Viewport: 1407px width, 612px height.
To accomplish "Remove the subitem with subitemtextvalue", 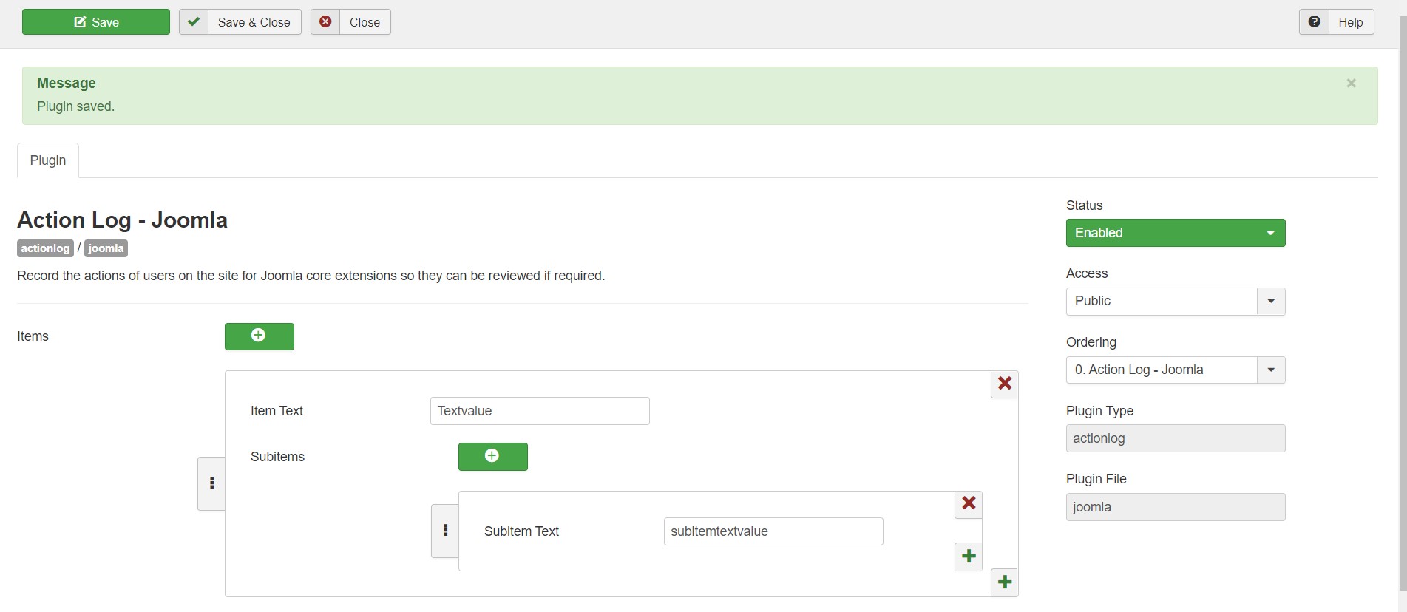I will [969, 504].
